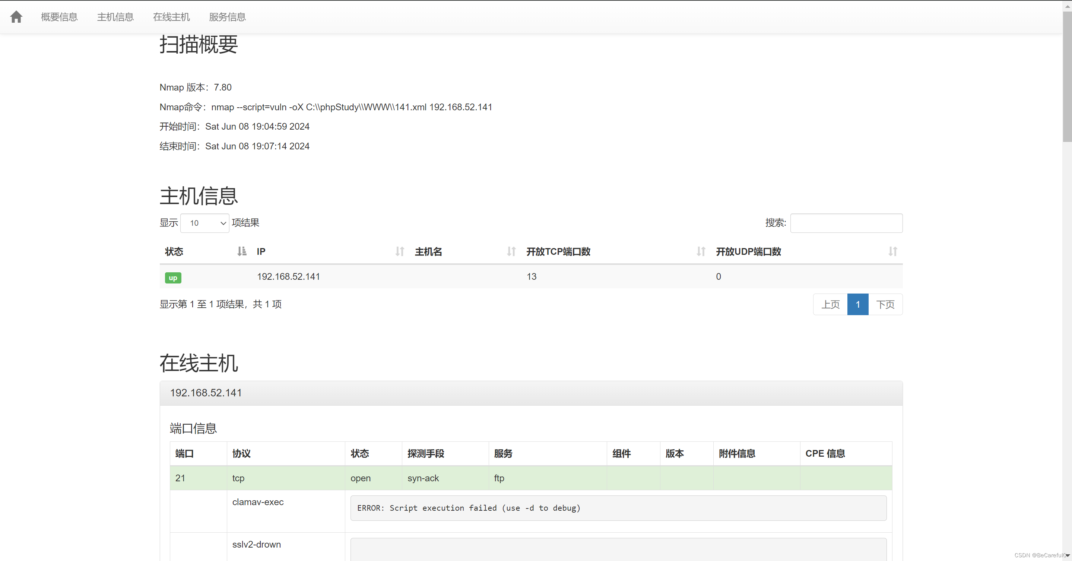Click port 21 cell

(x=199, y=478)
